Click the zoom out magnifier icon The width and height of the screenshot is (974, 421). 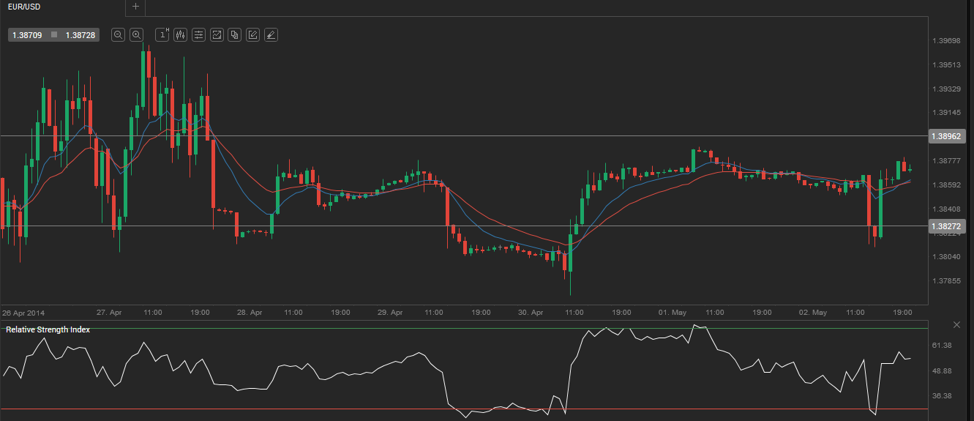point(118,34)
